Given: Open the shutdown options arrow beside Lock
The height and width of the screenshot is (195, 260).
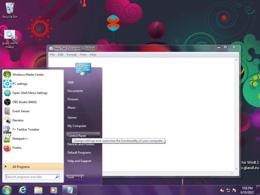Looking at the screenshot, I should click(81, 177).
